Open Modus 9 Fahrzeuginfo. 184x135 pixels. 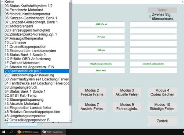(x=127, y=107)
